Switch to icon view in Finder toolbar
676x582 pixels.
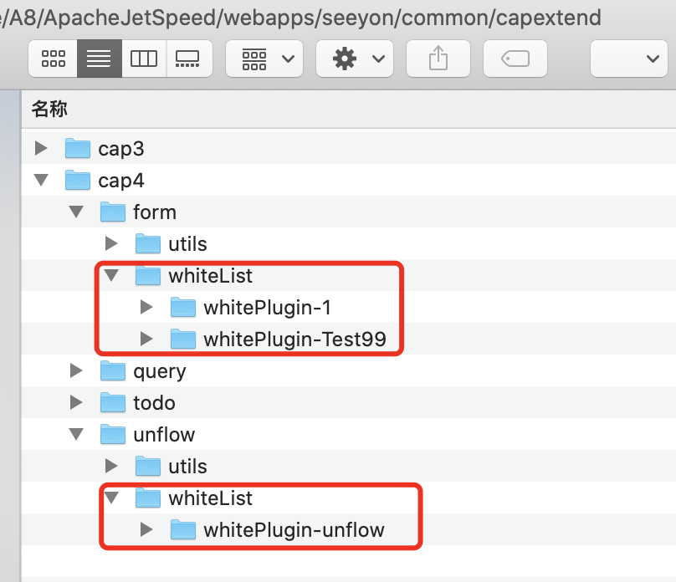tap(54, 59)
